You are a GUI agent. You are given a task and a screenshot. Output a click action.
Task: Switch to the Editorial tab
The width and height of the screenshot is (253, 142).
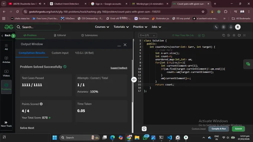pyautogui.click(x=60, y=35)
